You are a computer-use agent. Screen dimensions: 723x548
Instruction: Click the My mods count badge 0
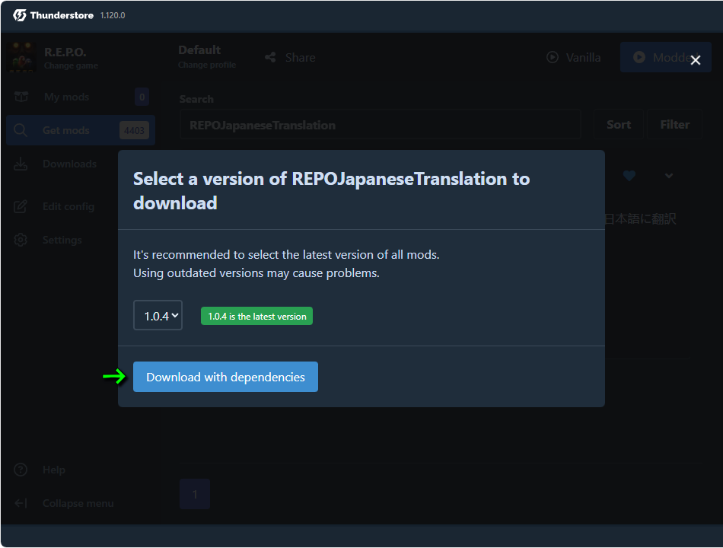tap(142, 97)
